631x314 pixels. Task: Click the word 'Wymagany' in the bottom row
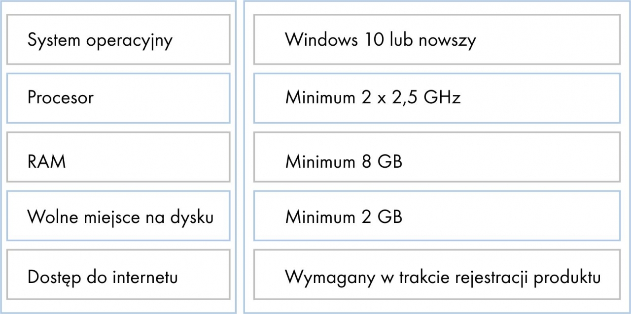point(325,278)
